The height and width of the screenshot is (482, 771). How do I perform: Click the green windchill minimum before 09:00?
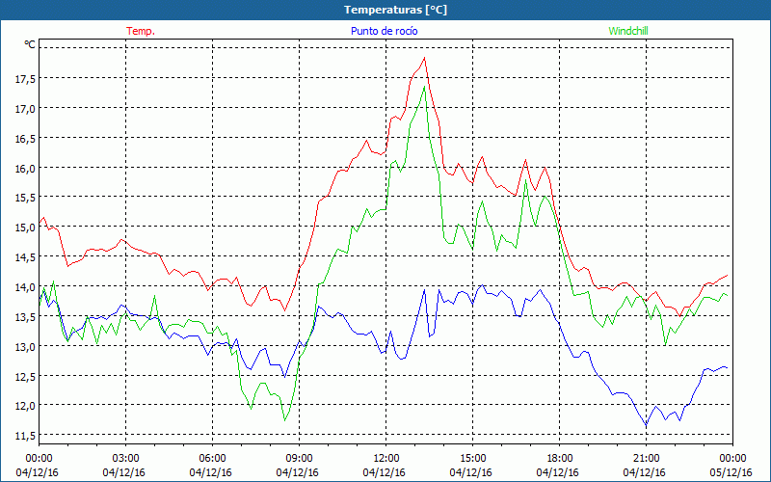(284, 420)
